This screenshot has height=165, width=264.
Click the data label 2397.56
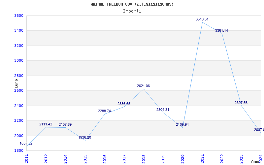[x=241, y=103]
